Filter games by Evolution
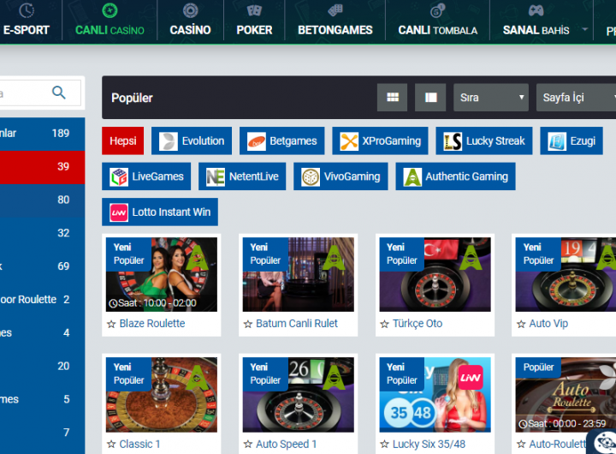Image resolution: width=616 pixels, height=454 pixels. [192, 140]
